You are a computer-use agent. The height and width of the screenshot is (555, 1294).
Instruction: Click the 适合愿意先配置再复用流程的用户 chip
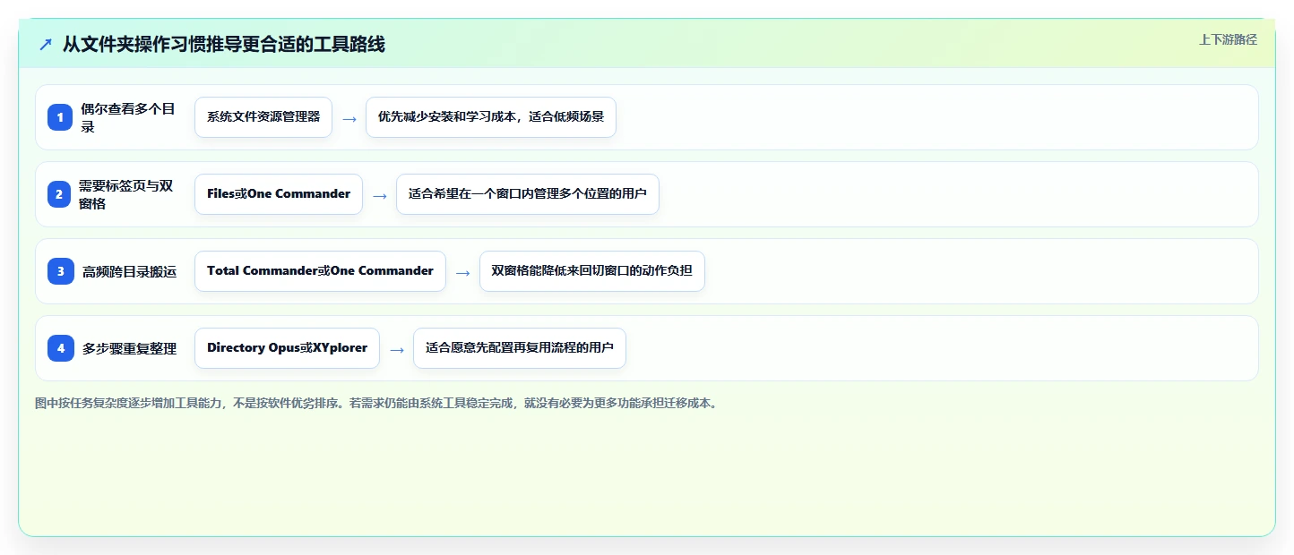click(x=520, y=348)
